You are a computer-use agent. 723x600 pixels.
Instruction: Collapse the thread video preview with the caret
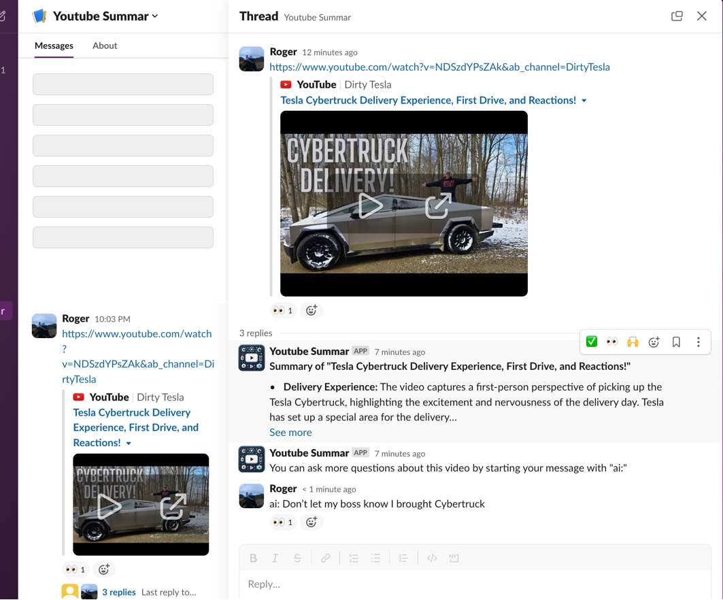pyautogui.click(x=584, y=101)
